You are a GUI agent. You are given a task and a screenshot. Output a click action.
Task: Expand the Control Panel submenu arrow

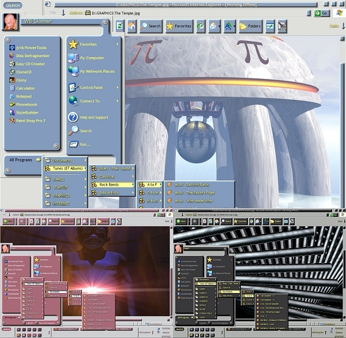pos(118,88)
